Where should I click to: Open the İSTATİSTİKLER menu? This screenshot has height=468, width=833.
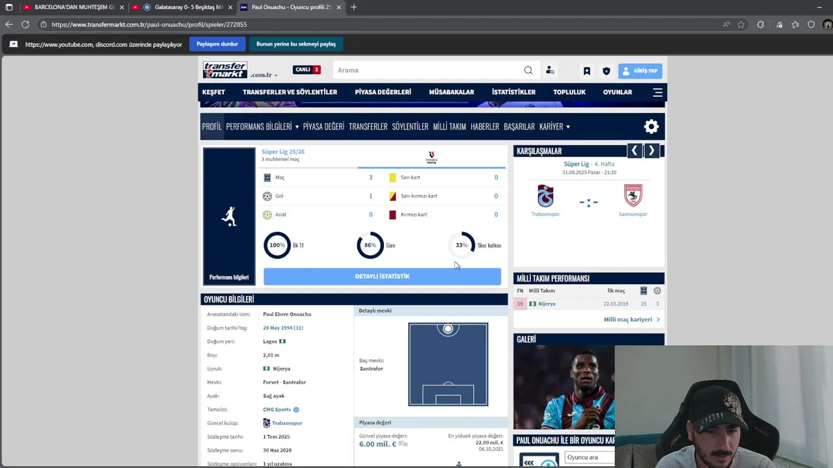pyautogui.click(x=513, y=92)
